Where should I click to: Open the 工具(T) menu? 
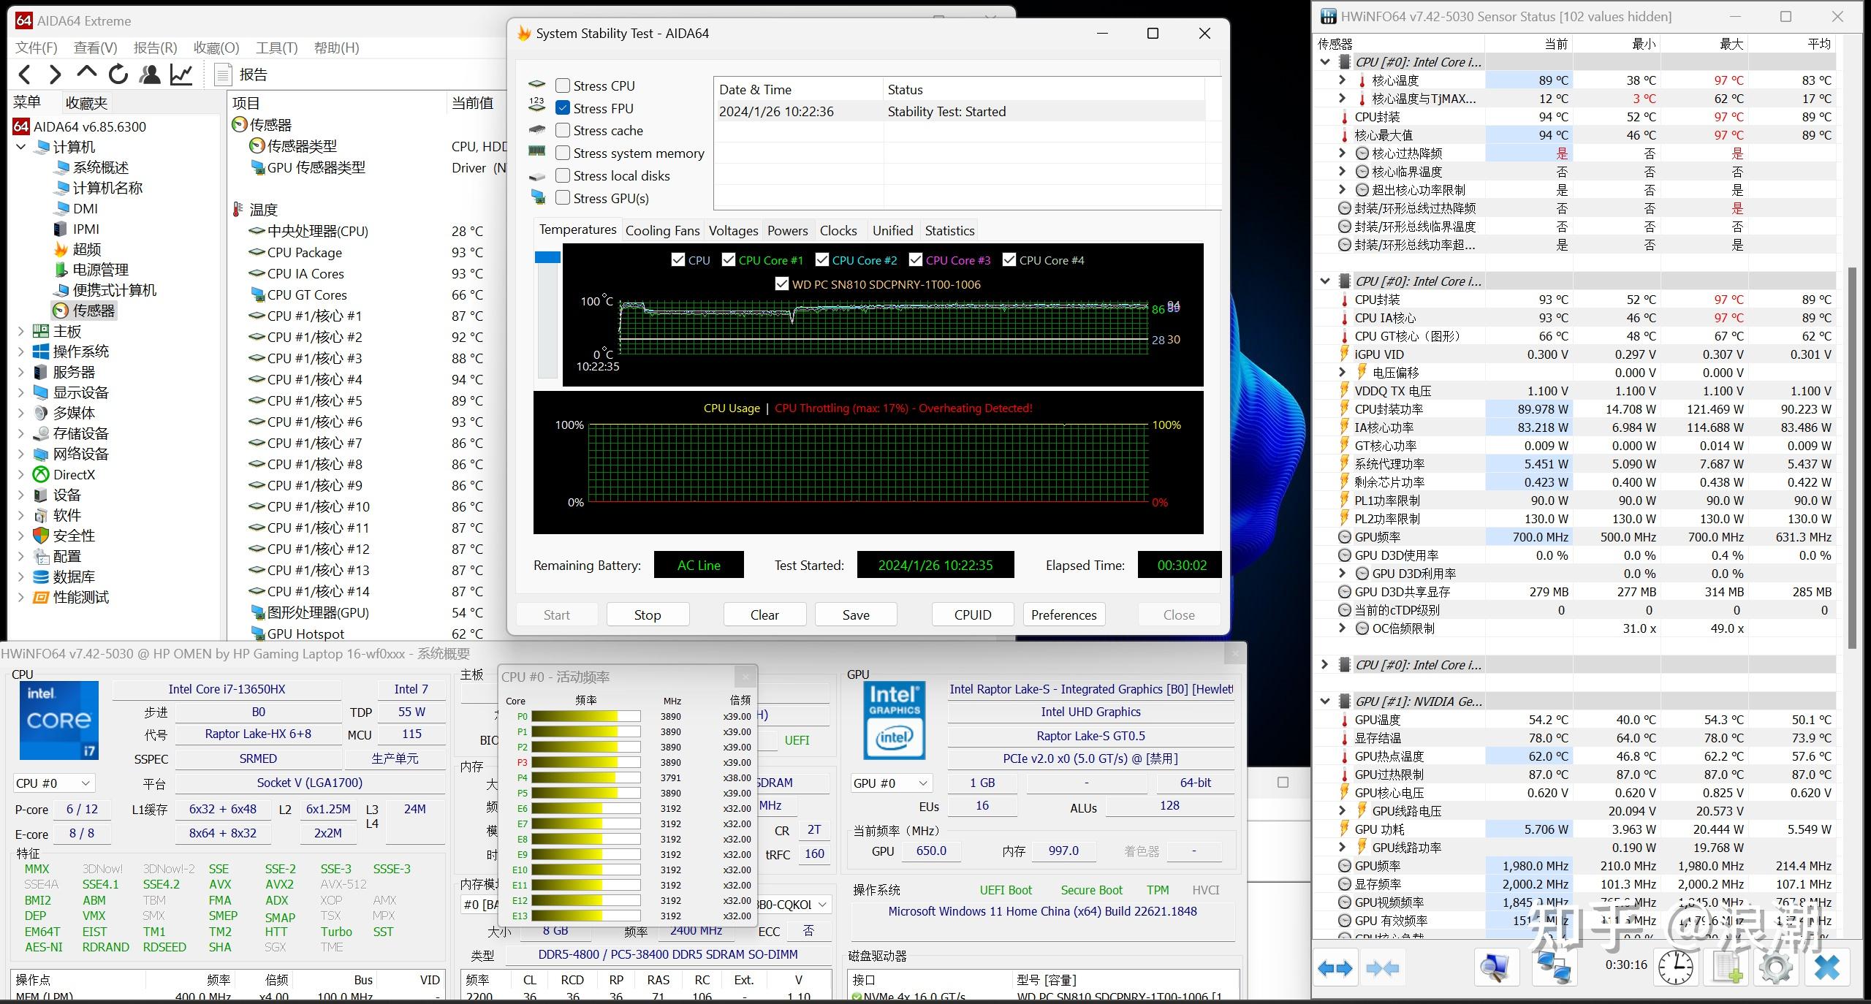coord(276,47)
